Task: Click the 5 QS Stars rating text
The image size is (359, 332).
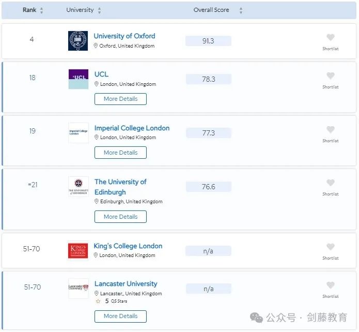Action: pyautogui.click(x=116, y=301)
